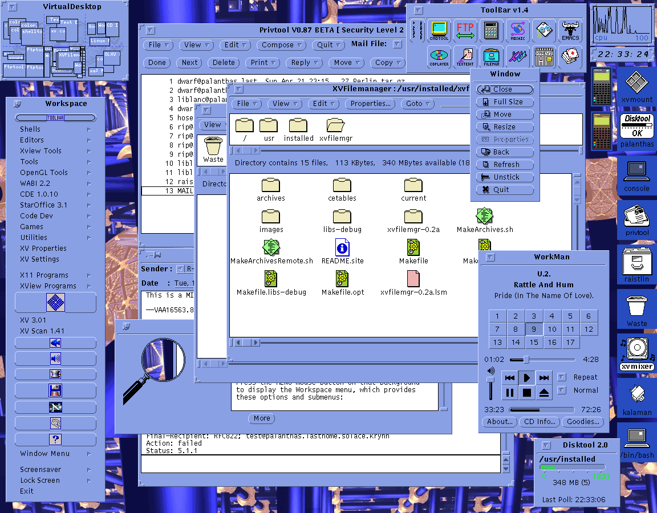Screen dimensions: 657x513
Task: Open the Mail File dropdown arrow
Action: click(397, 44)
